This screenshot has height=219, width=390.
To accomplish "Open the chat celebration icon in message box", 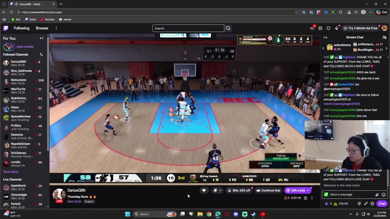I will pyautogui.click(x=377, y=195).
